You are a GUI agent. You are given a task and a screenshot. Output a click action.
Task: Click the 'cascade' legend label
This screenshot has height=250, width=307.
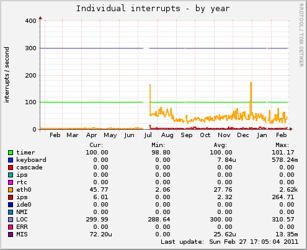(29, 167)
